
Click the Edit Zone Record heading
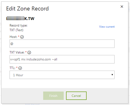[x=27, y=9]
